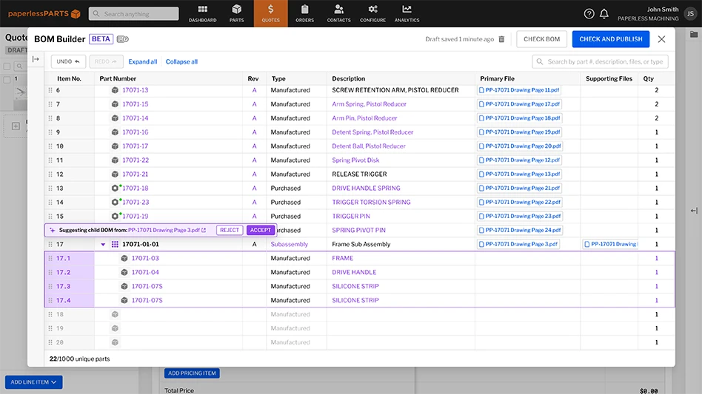The image size is (702, 394).
Task: Open the help question mark icon
Action: tap(589, 13)
